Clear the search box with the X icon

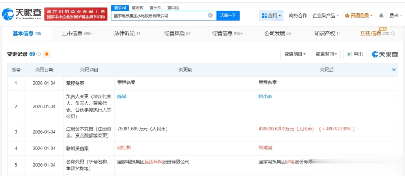[x=210, y=15]
